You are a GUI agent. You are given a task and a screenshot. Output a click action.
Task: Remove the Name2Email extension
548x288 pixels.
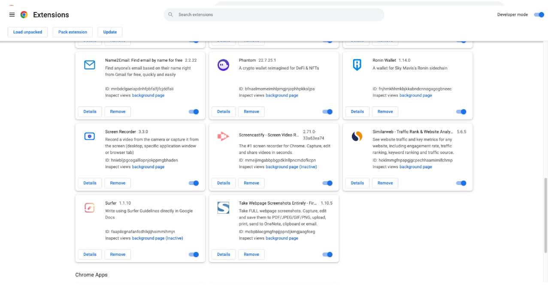click(118, 112)
